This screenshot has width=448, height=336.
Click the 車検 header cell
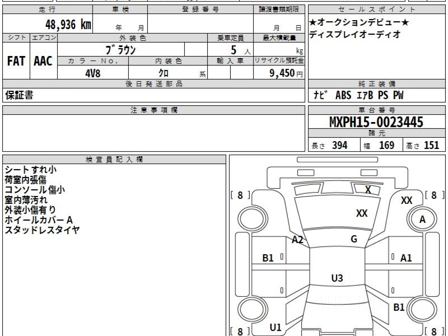pos(120,10)
